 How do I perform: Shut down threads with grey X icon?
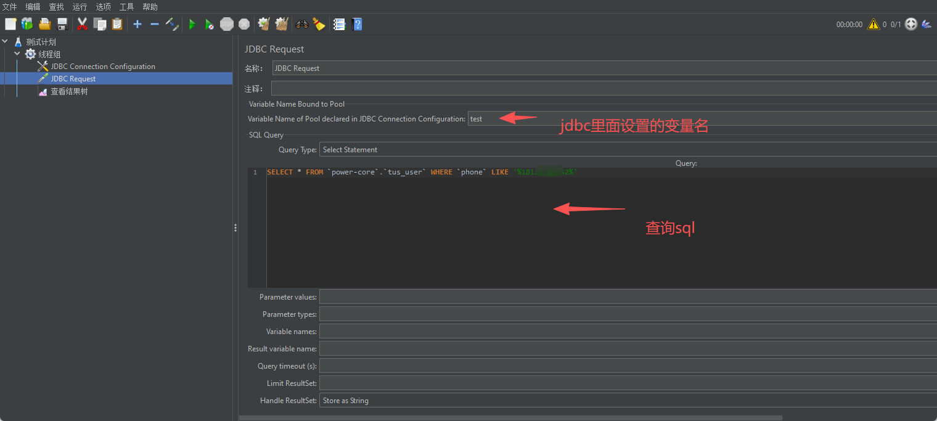click(x=244, y=24)
